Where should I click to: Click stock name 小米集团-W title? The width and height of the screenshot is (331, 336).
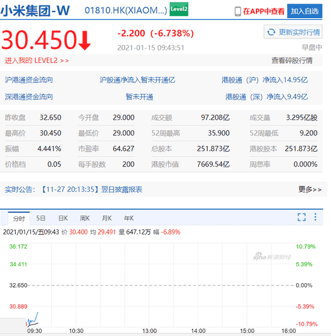coord(35,10)
